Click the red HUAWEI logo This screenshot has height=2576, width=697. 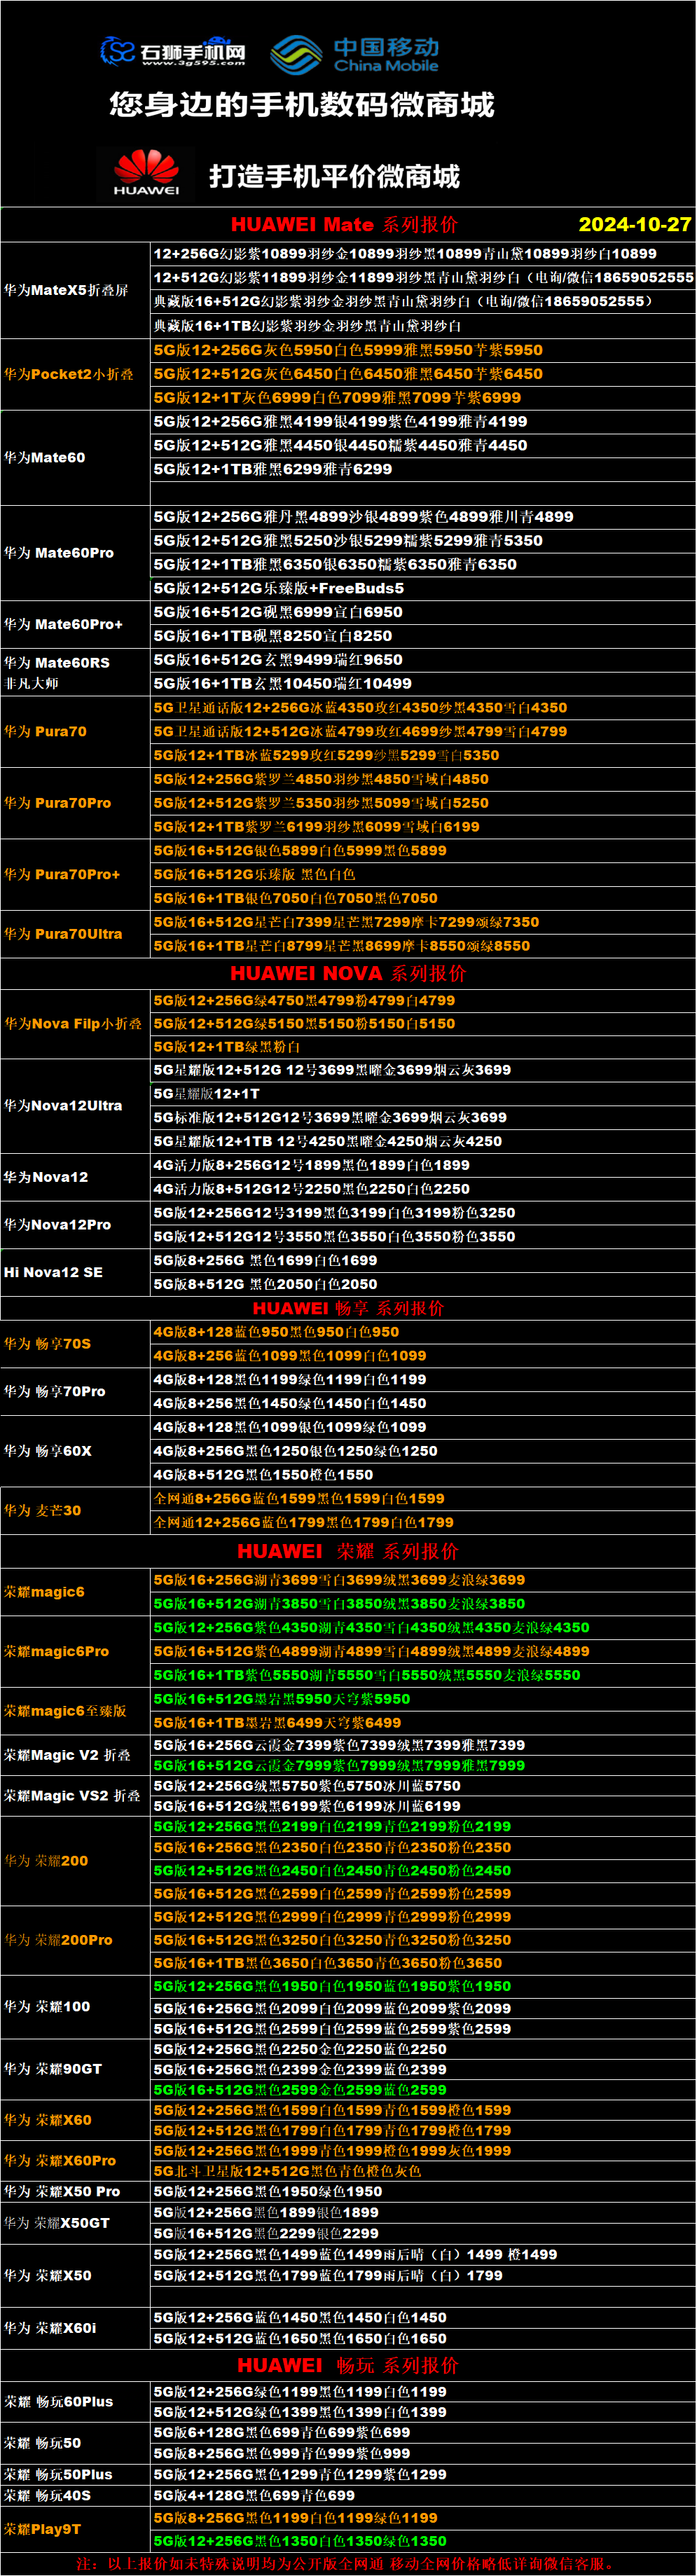click(146, 172)
